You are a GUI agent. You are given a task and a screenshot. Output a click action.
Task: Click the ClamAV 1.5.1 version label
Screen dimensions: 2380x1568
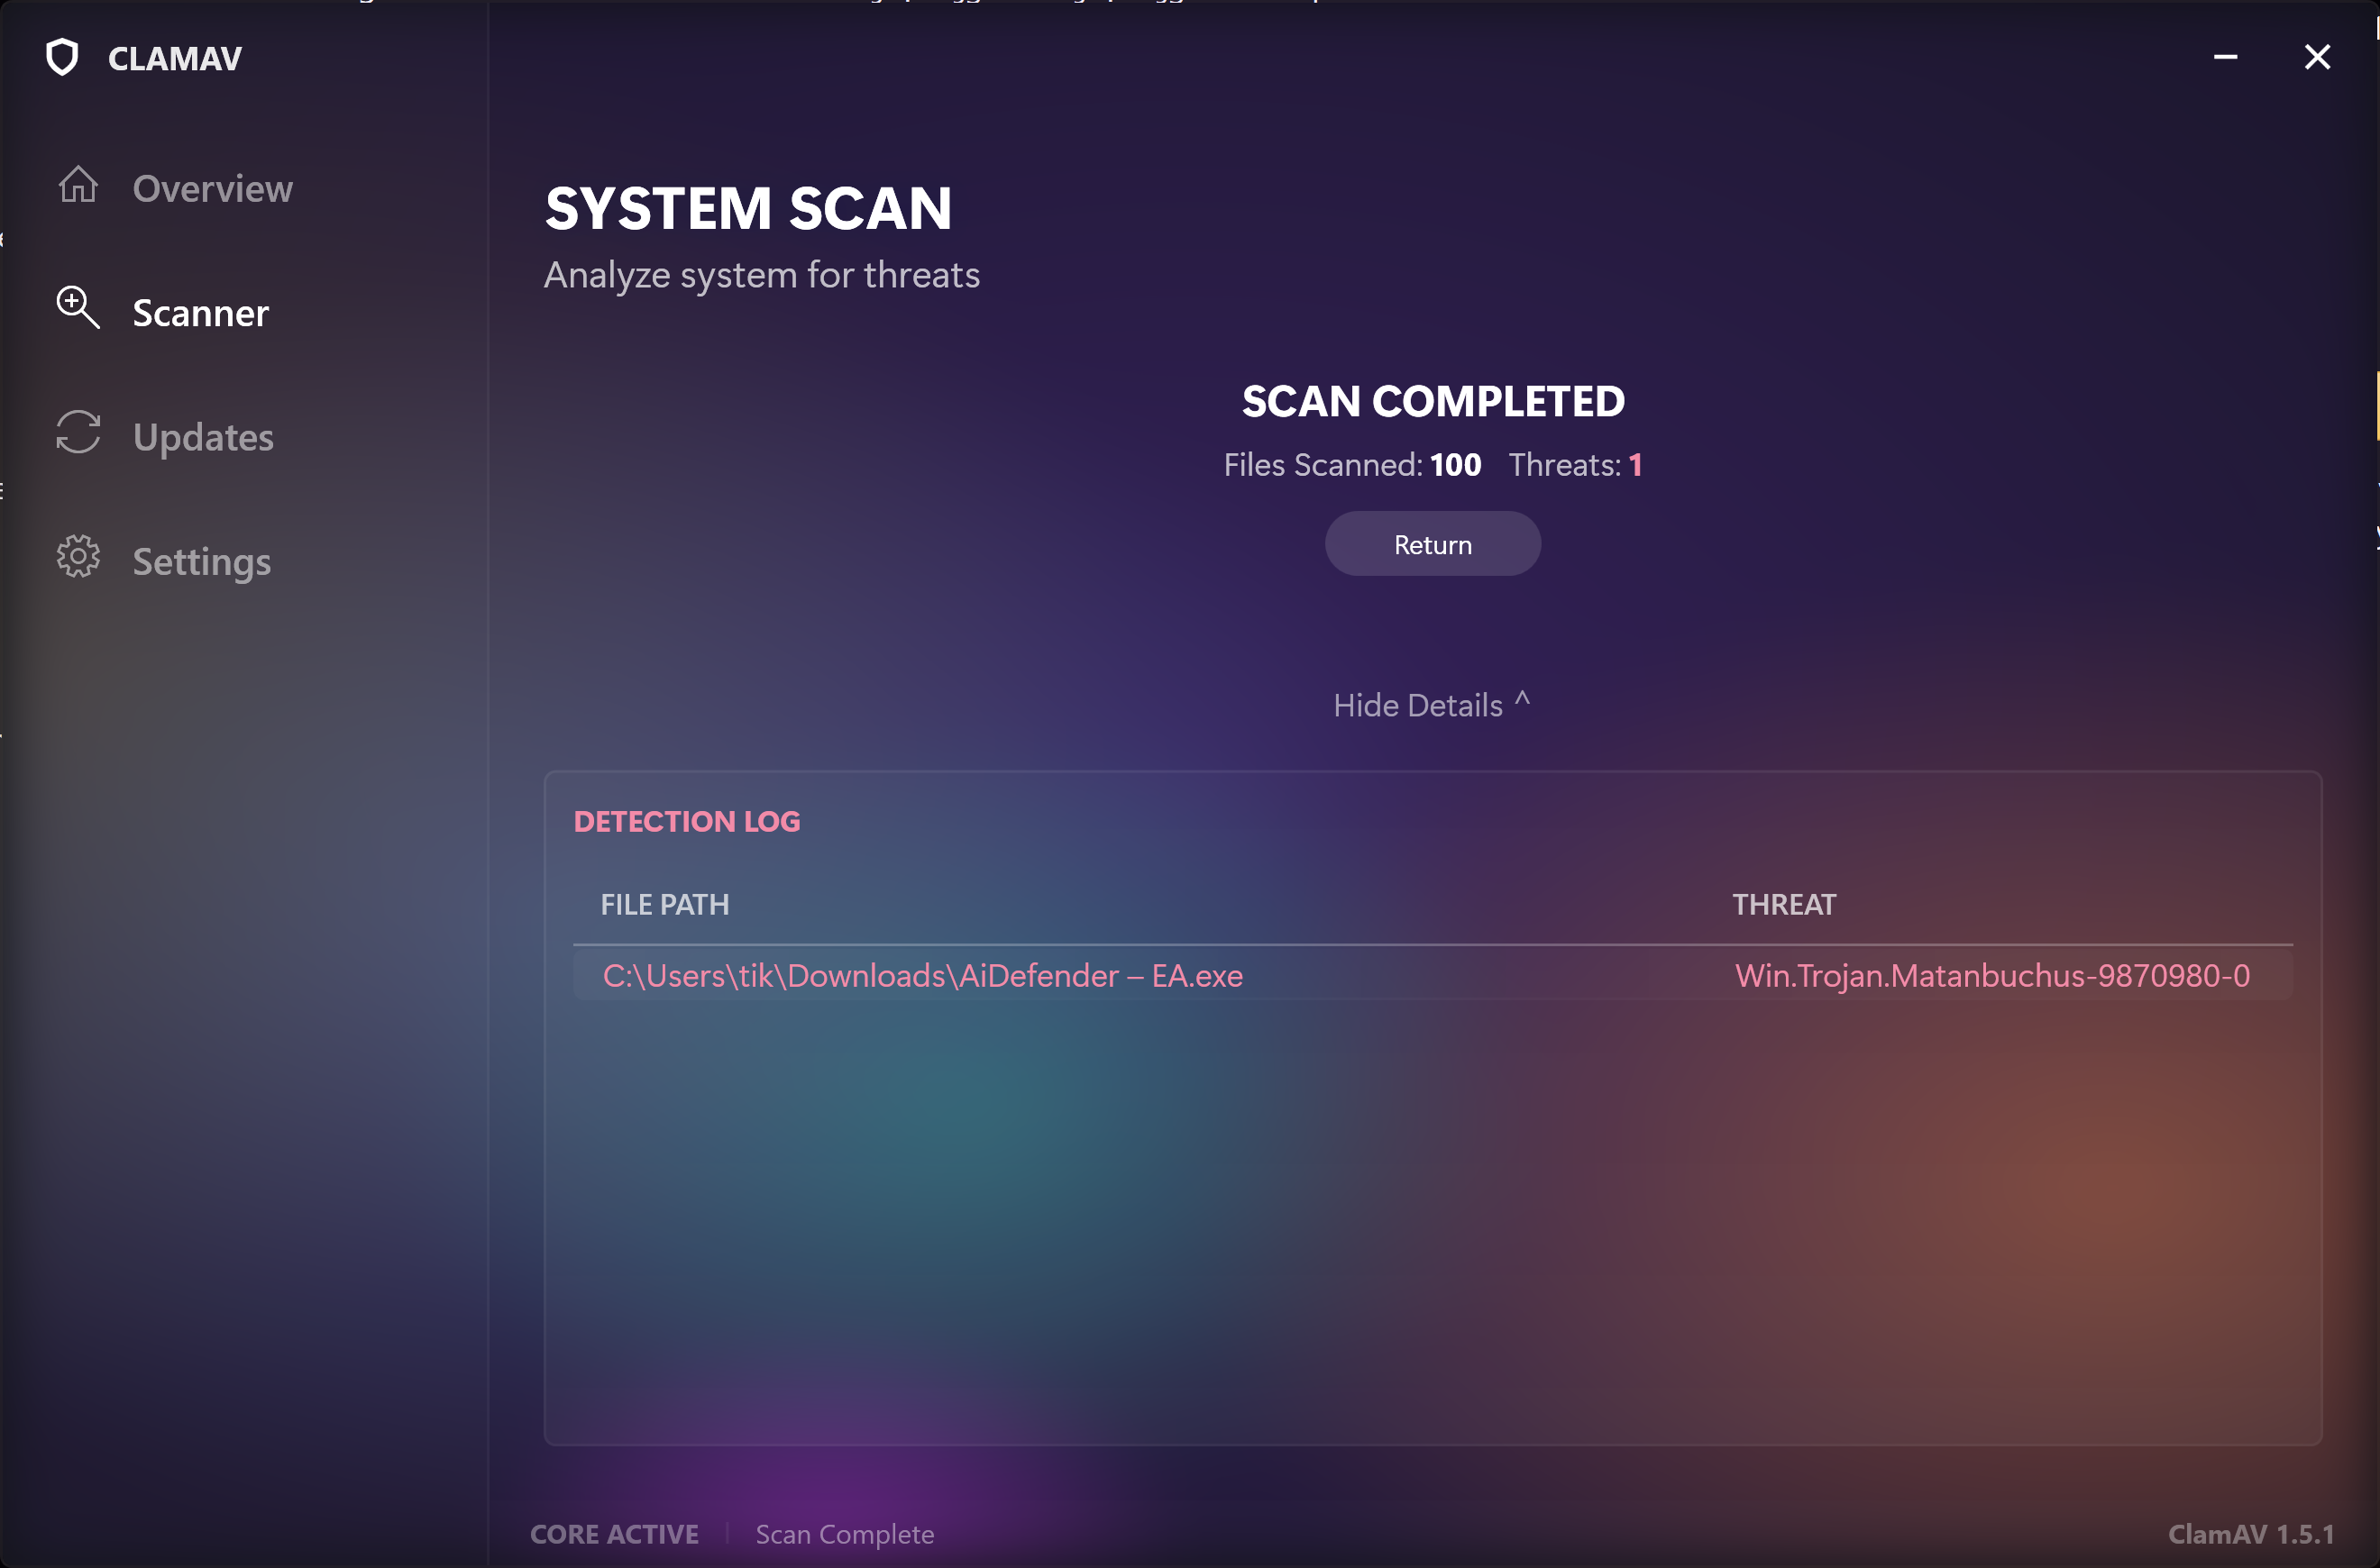2250,1534
